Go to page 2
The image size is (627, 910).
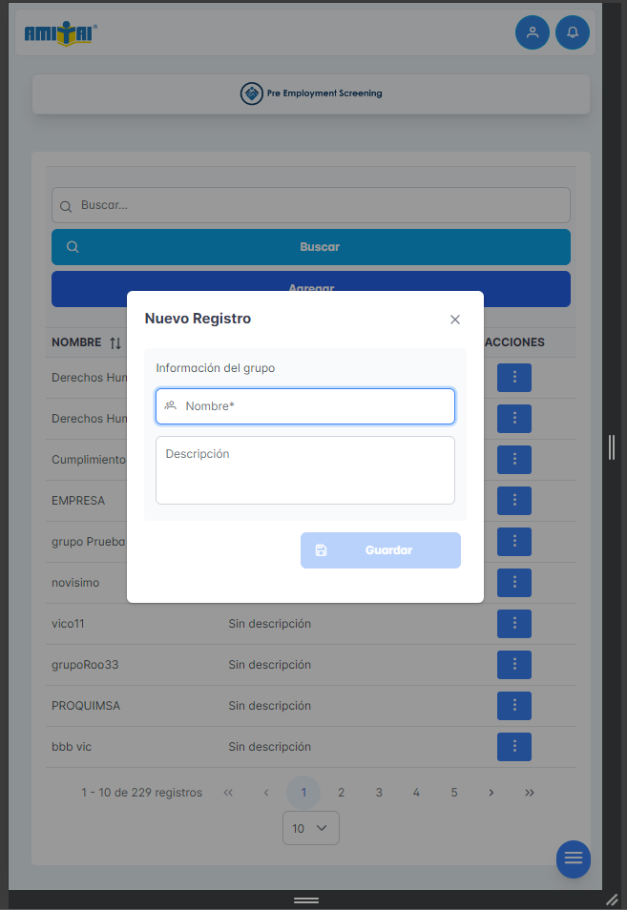pos(341,793)
